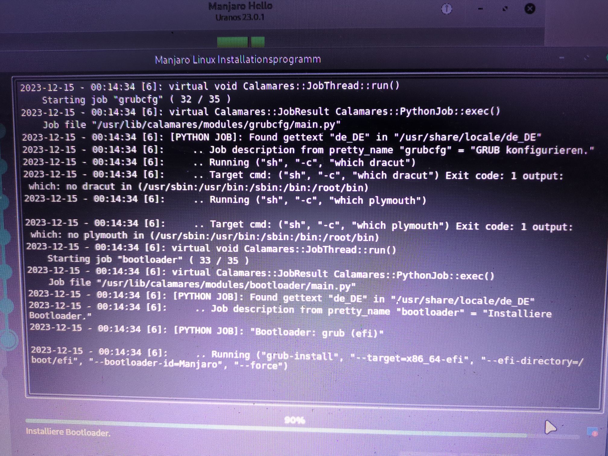Click the info icon in Manjaro Hello
608x456 pixels.
click(447, 9)
